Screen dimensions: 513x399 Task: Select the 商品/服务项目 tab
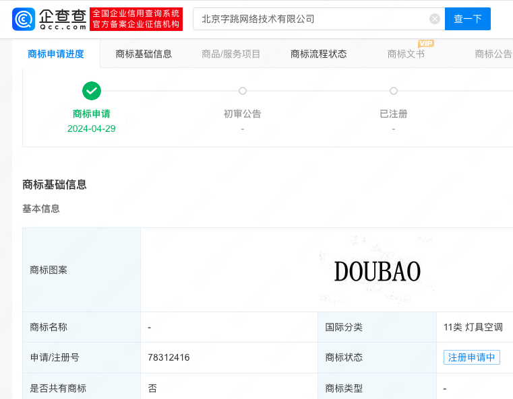(231, 55)
